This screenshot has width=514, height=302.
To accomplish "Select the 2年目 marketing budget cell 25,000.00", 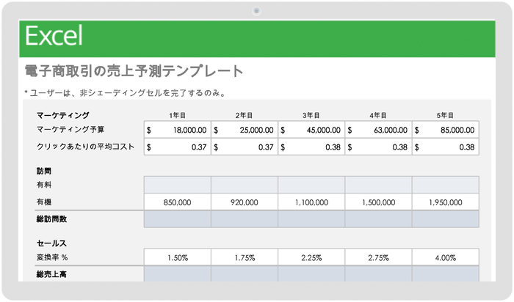I will tap(245, 130).
